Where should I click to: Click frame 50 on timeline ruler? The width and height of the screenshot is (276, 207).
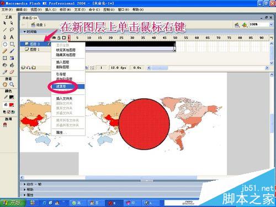pos(175,38)
